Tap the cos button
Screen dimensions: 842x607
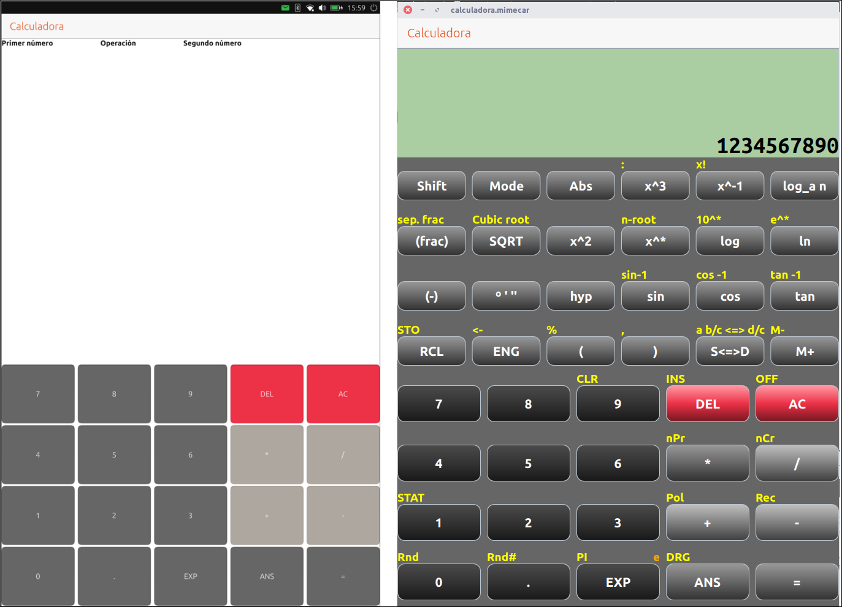click(730, 296)
